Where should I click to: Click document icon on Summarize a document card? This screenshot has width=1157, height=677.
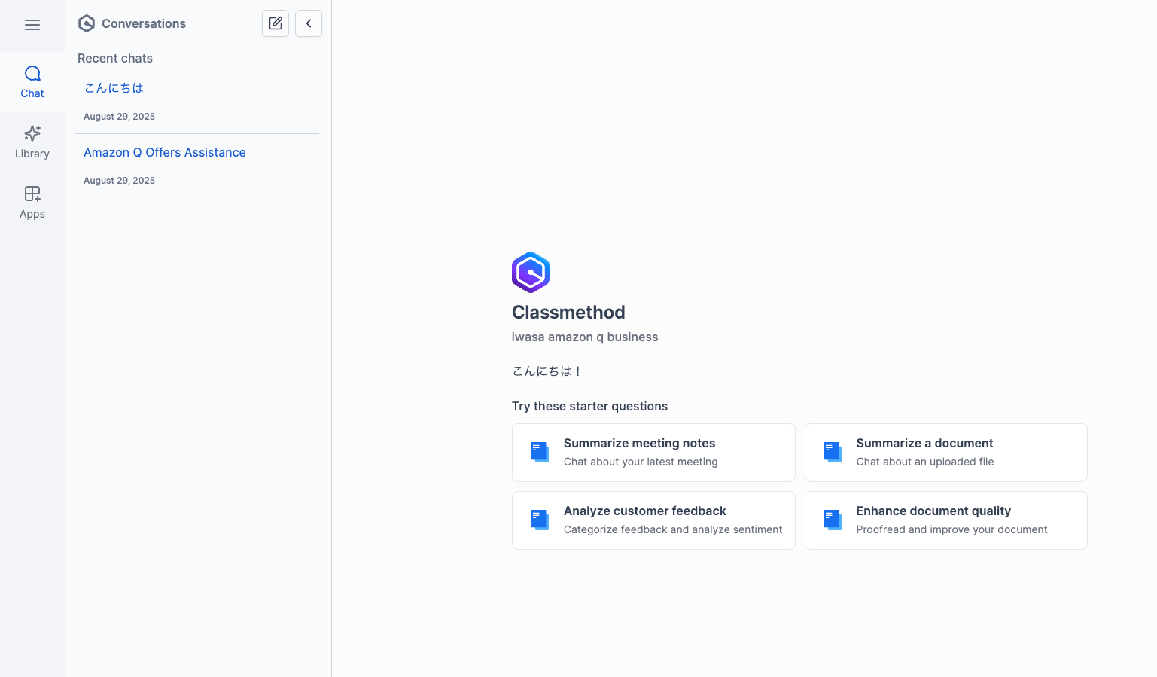click(x=833, y=453)
